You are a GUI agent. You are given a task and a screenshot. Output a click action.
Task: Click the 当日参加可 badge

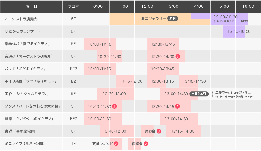coord(199,94)
